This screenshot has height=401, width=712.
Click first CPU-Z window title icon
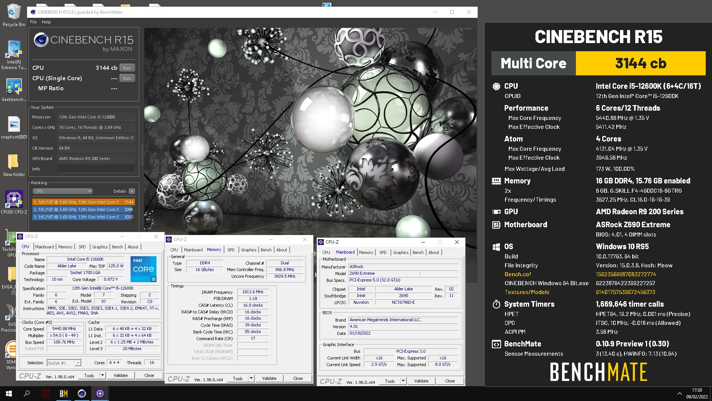click(20, 237)
